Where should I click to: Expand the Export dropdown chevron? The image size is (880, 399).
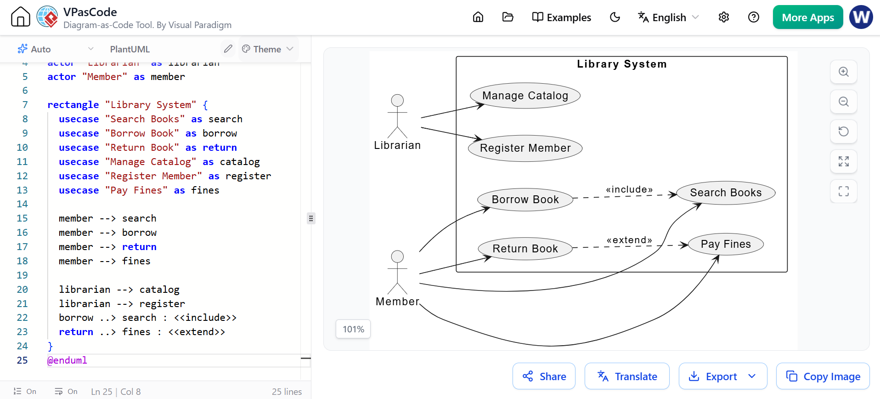click(x=752, y=376)
